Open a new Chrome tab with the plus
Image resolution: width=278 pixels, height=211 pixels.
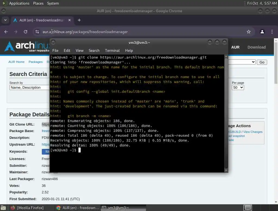pos(79,20)
